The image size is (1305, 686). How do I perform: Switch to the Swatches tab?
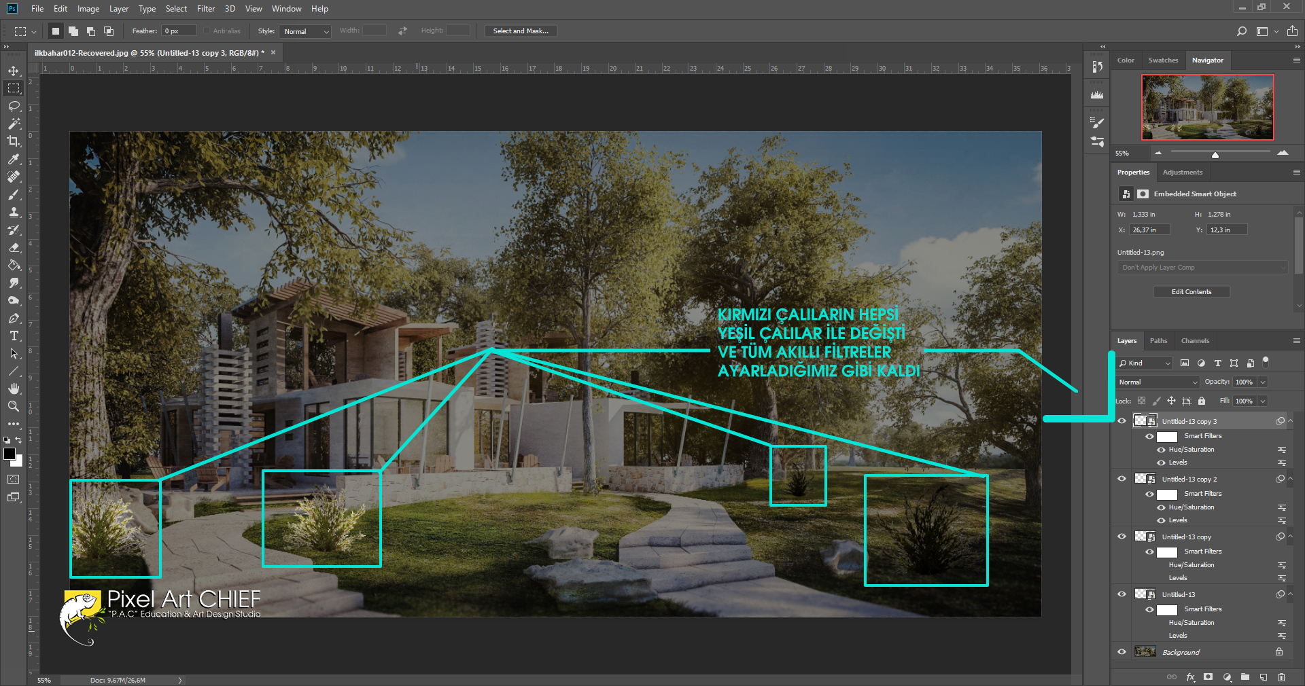(1163, 60)
